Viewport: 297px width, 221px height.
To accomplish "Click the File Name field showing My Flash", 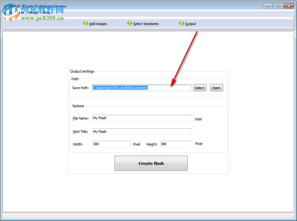I will tap(142, 118).
